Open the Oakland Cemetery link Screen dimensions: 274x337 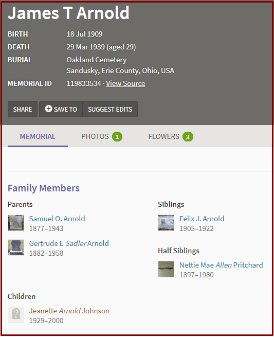click(97, 60)
